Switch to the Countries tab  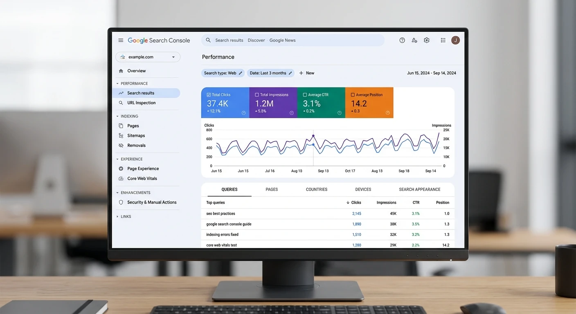click(x=317, y=190)
